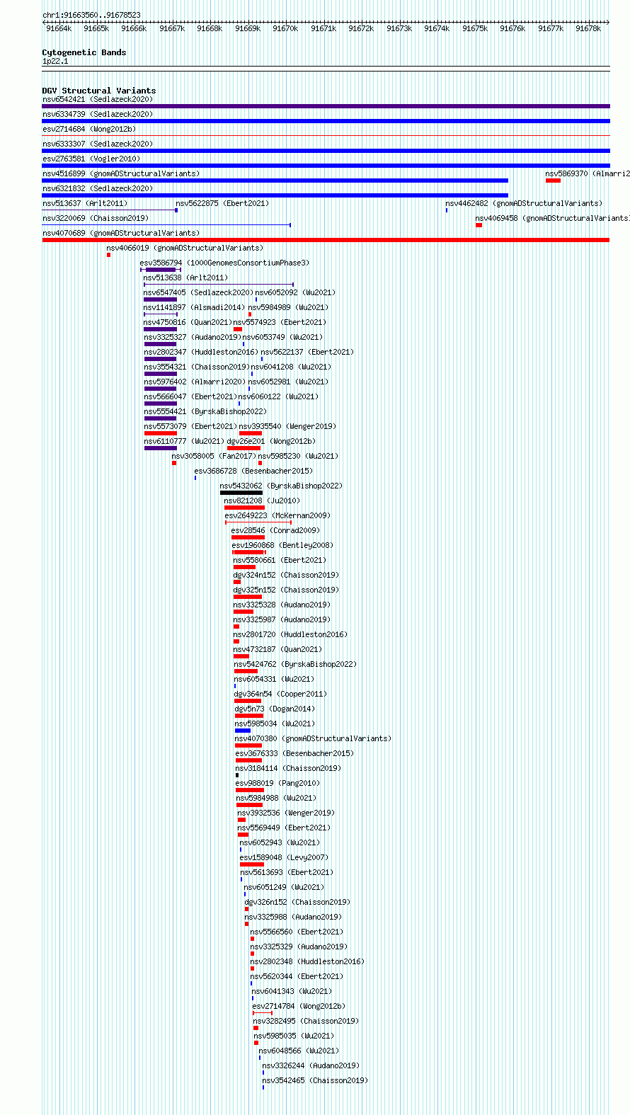Click esv1960868 (Bentley2008) label

(282, 545)
